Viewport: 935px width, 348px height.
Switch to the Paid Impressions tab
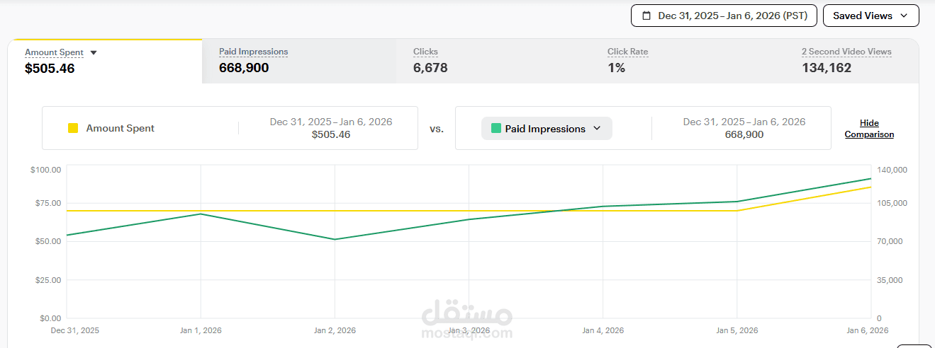click(x=299, y=61)
